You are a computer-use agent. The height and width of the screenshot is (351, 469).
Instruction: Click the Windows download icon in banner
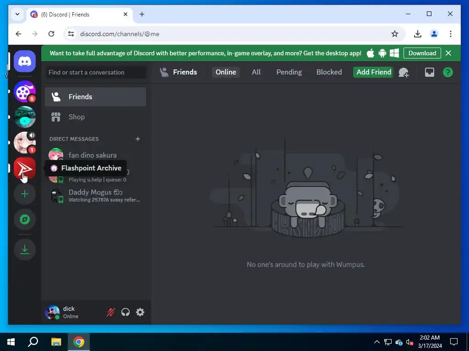pos(394,53)
